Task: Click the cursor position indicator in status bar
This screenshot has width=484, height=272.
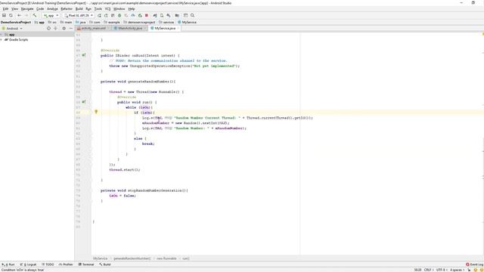Action: [417, 270]
